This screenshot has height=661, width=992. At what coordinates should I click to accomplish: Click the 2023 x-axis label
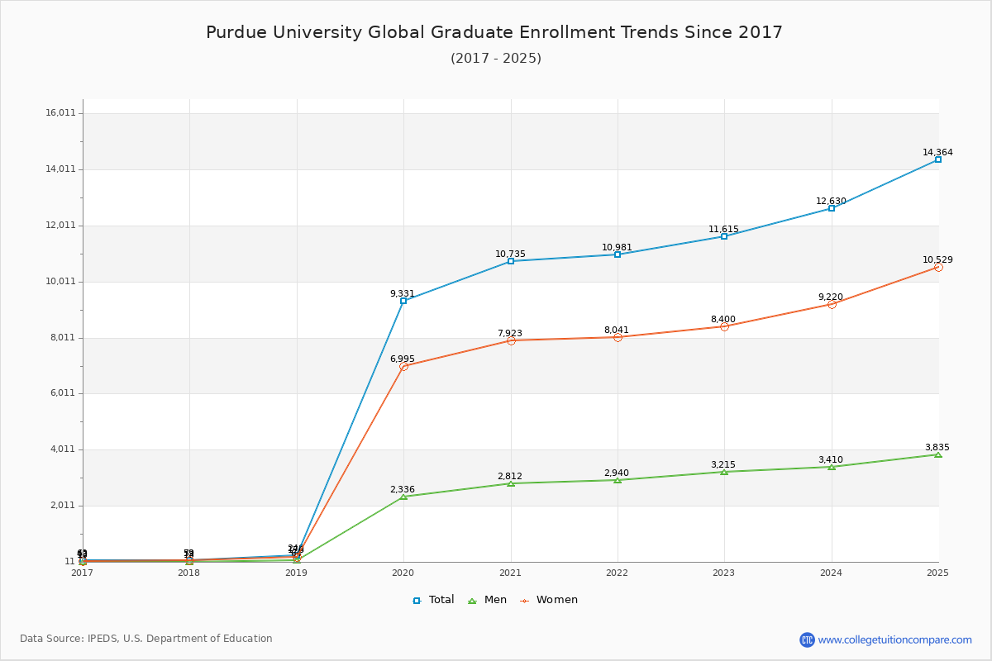click(x=724, y=573)
